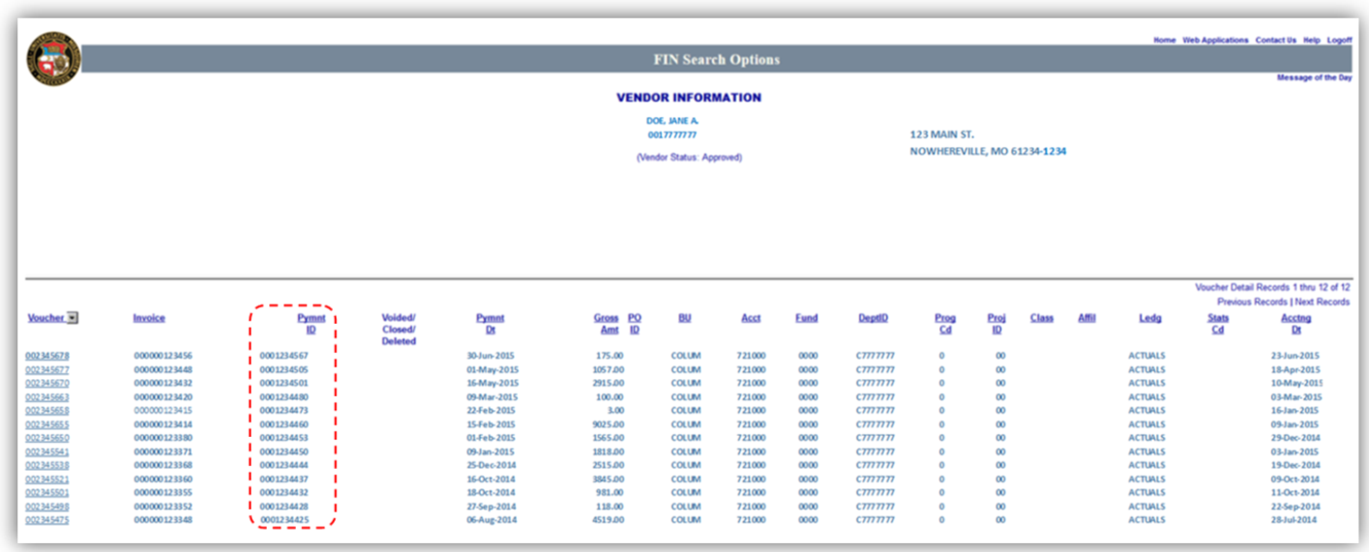Screen dimensions: 1369x552
Task: Open the Help link
Action: (1311, 40)
